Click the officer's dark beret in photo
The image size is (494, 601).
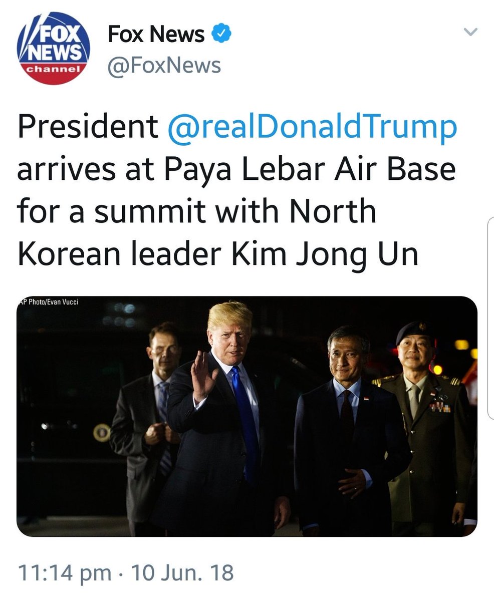(x=415, y=331)
